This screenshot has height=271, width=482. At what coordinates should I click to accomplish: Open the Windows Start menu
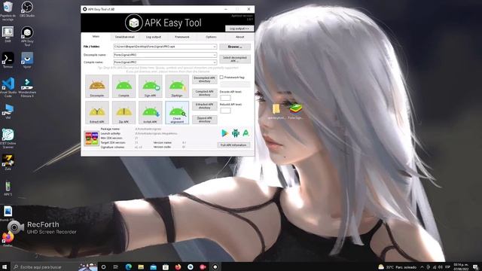point(5,266)
